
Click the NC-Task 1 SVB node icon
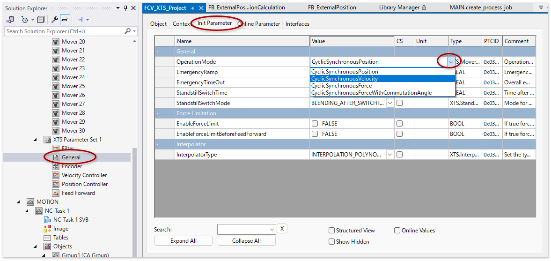(x=47, y=220)
